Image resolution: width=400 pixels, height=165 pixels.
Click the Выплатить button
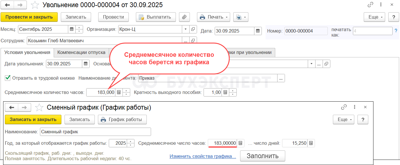pyautogui.click(x=156, y=17)
